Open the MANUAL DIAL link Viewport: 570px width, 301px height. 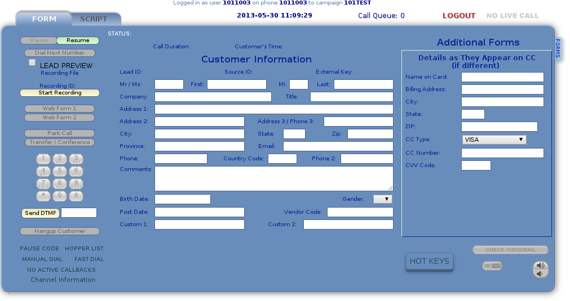42,259
